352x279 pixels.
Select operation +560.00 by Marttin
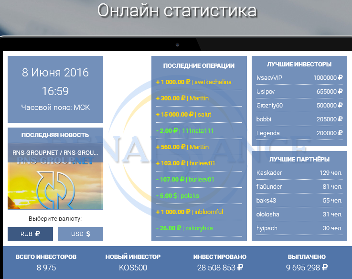(199, 147)
